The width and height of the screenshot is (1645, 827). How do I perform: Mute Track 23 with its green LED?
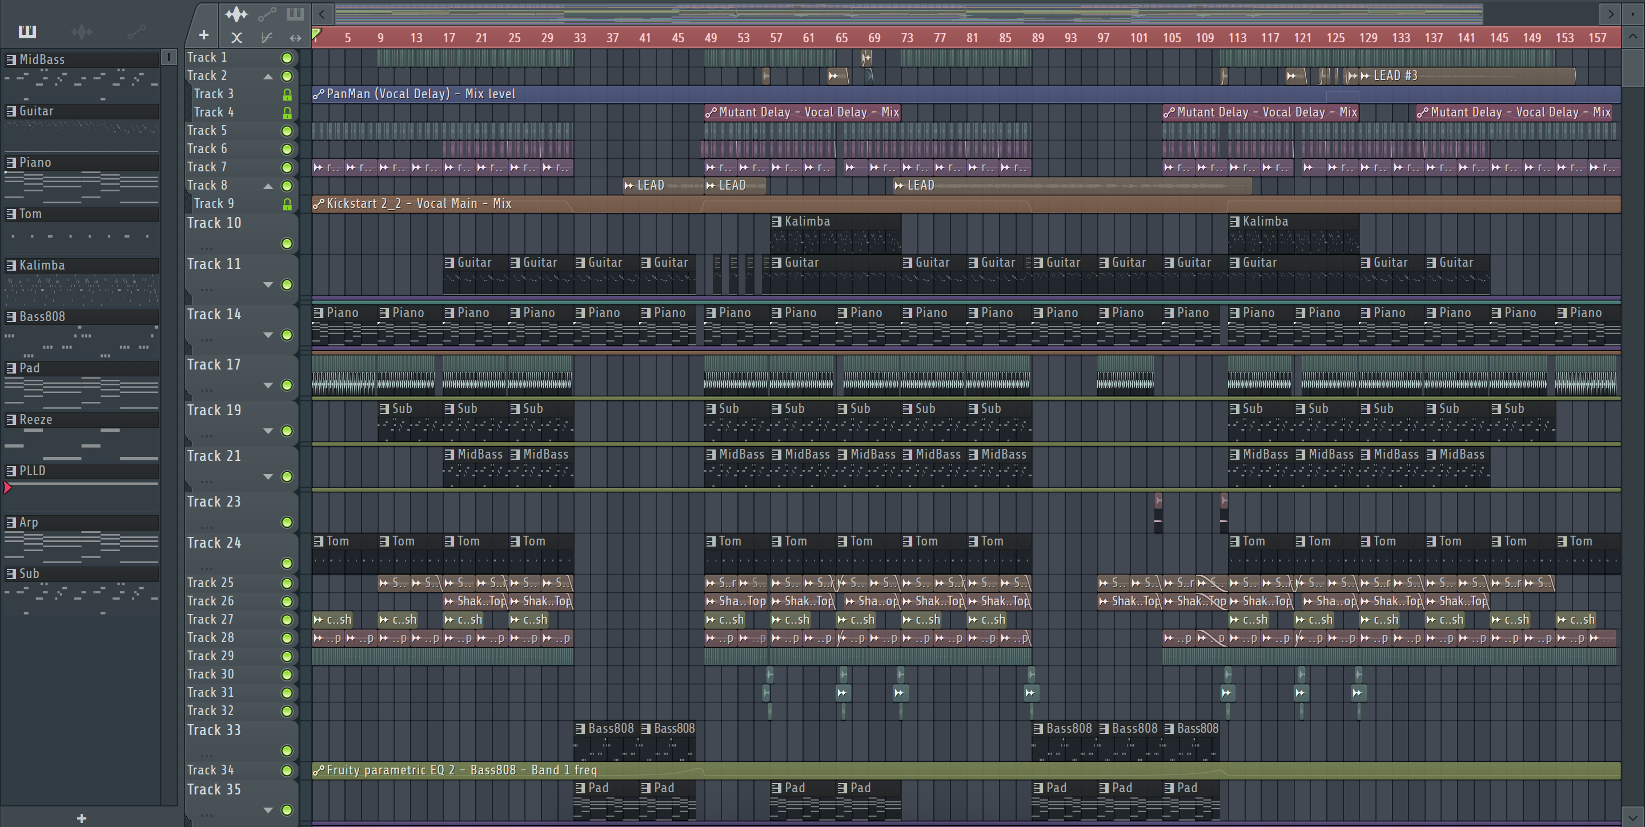287,523
